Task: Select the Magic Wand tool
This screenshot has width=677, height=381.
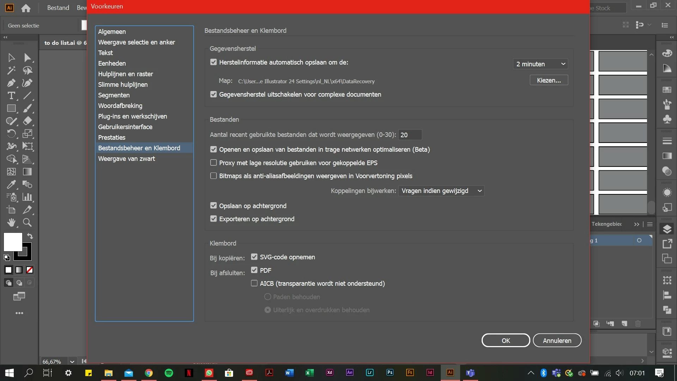Action: click(x=11, y=70)
